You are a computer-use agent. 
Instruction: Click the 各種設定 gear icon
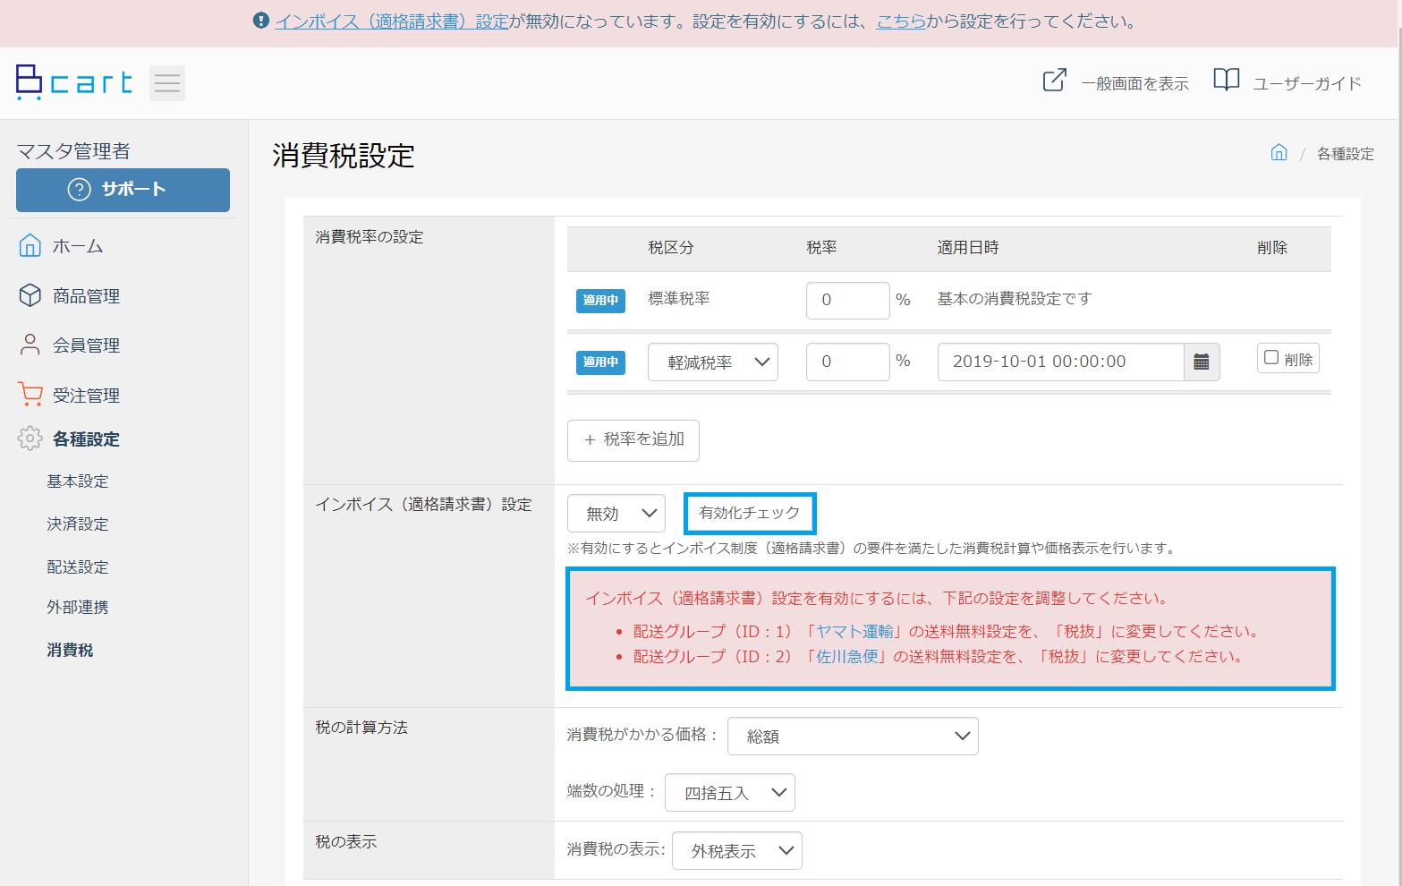pos(30,439)
